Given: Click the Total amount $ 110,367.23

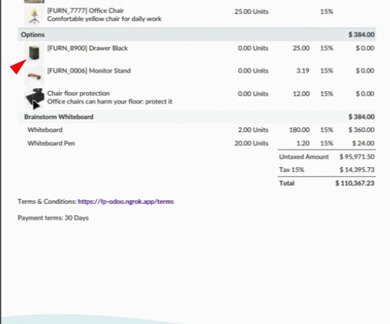Looking at the screenshot, I should pyautogui.click(x=355, y=183).
